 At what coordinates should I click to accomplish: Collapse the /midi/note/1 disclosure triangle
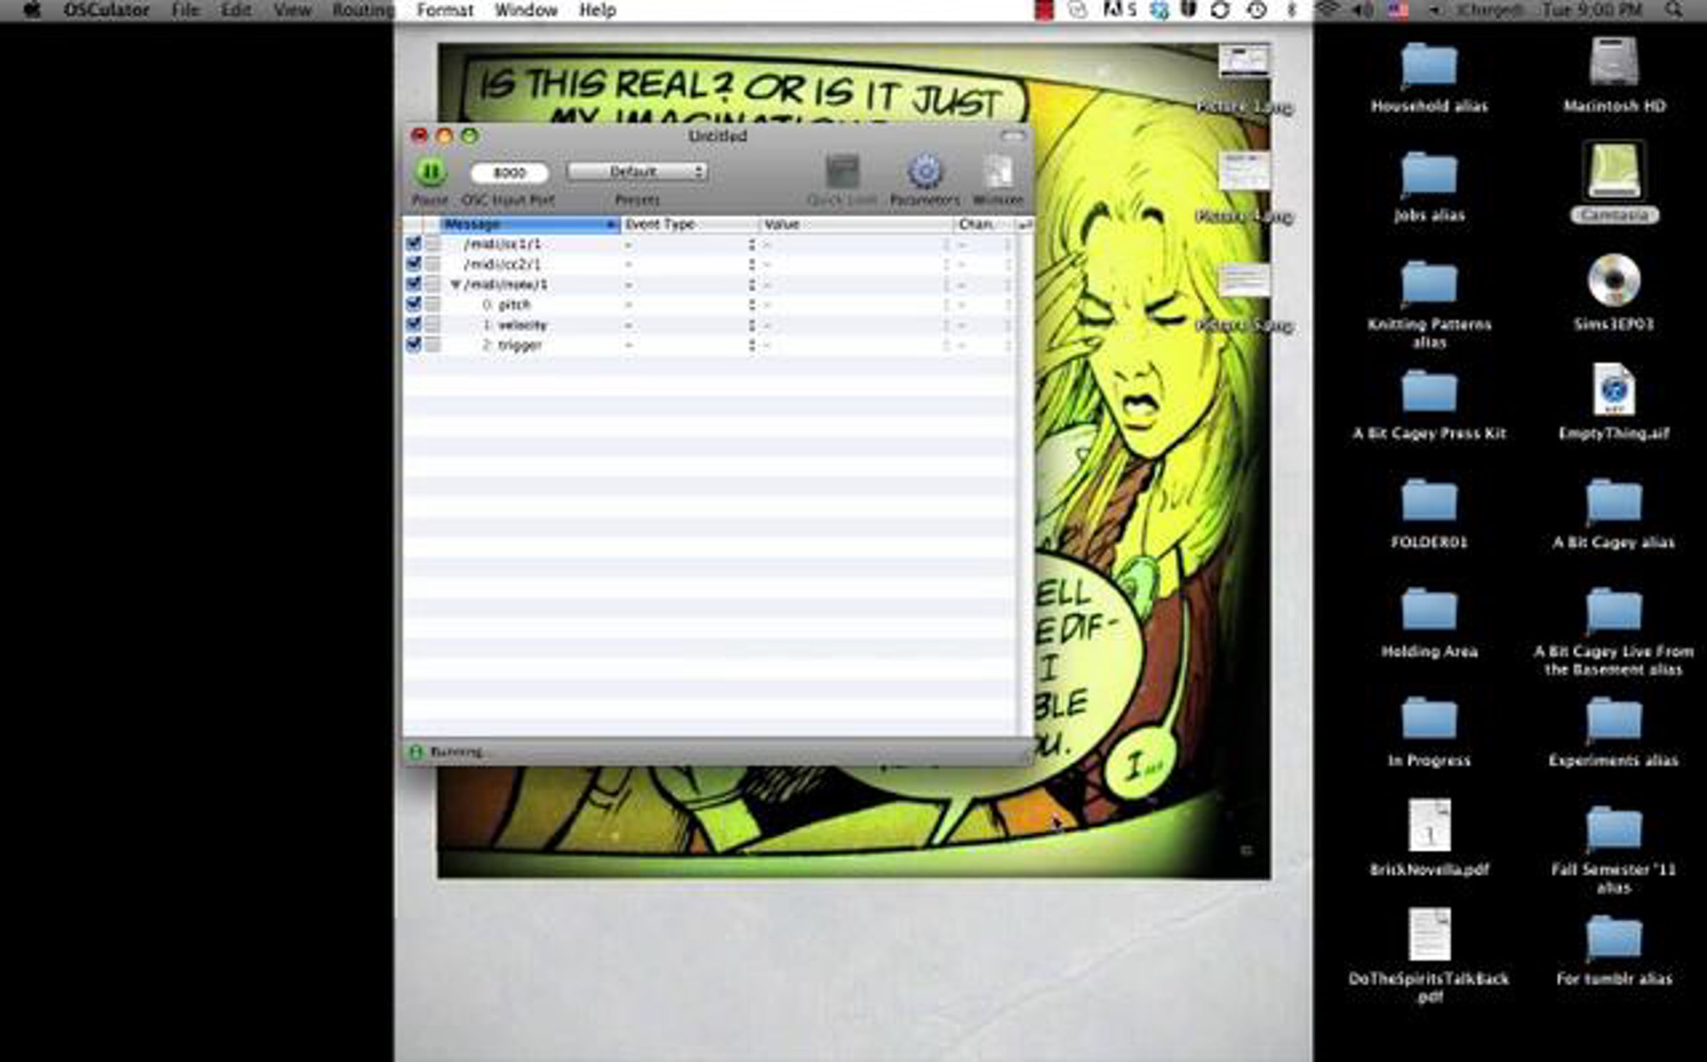pyautogui.click(x=456, y=285)
